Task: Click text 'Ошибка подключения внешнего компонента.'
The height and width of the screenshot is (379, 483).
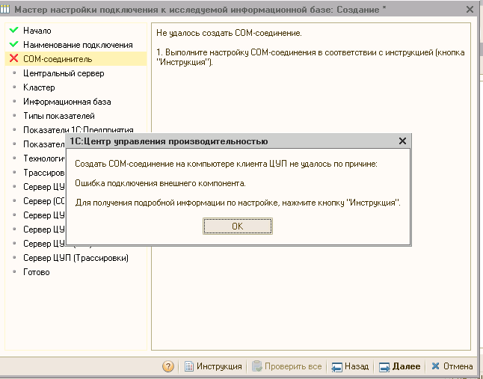Action: click(160, 183)
